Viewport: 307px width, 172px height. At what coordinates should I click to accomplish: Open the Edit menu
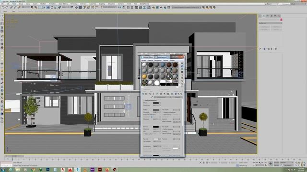8,4
